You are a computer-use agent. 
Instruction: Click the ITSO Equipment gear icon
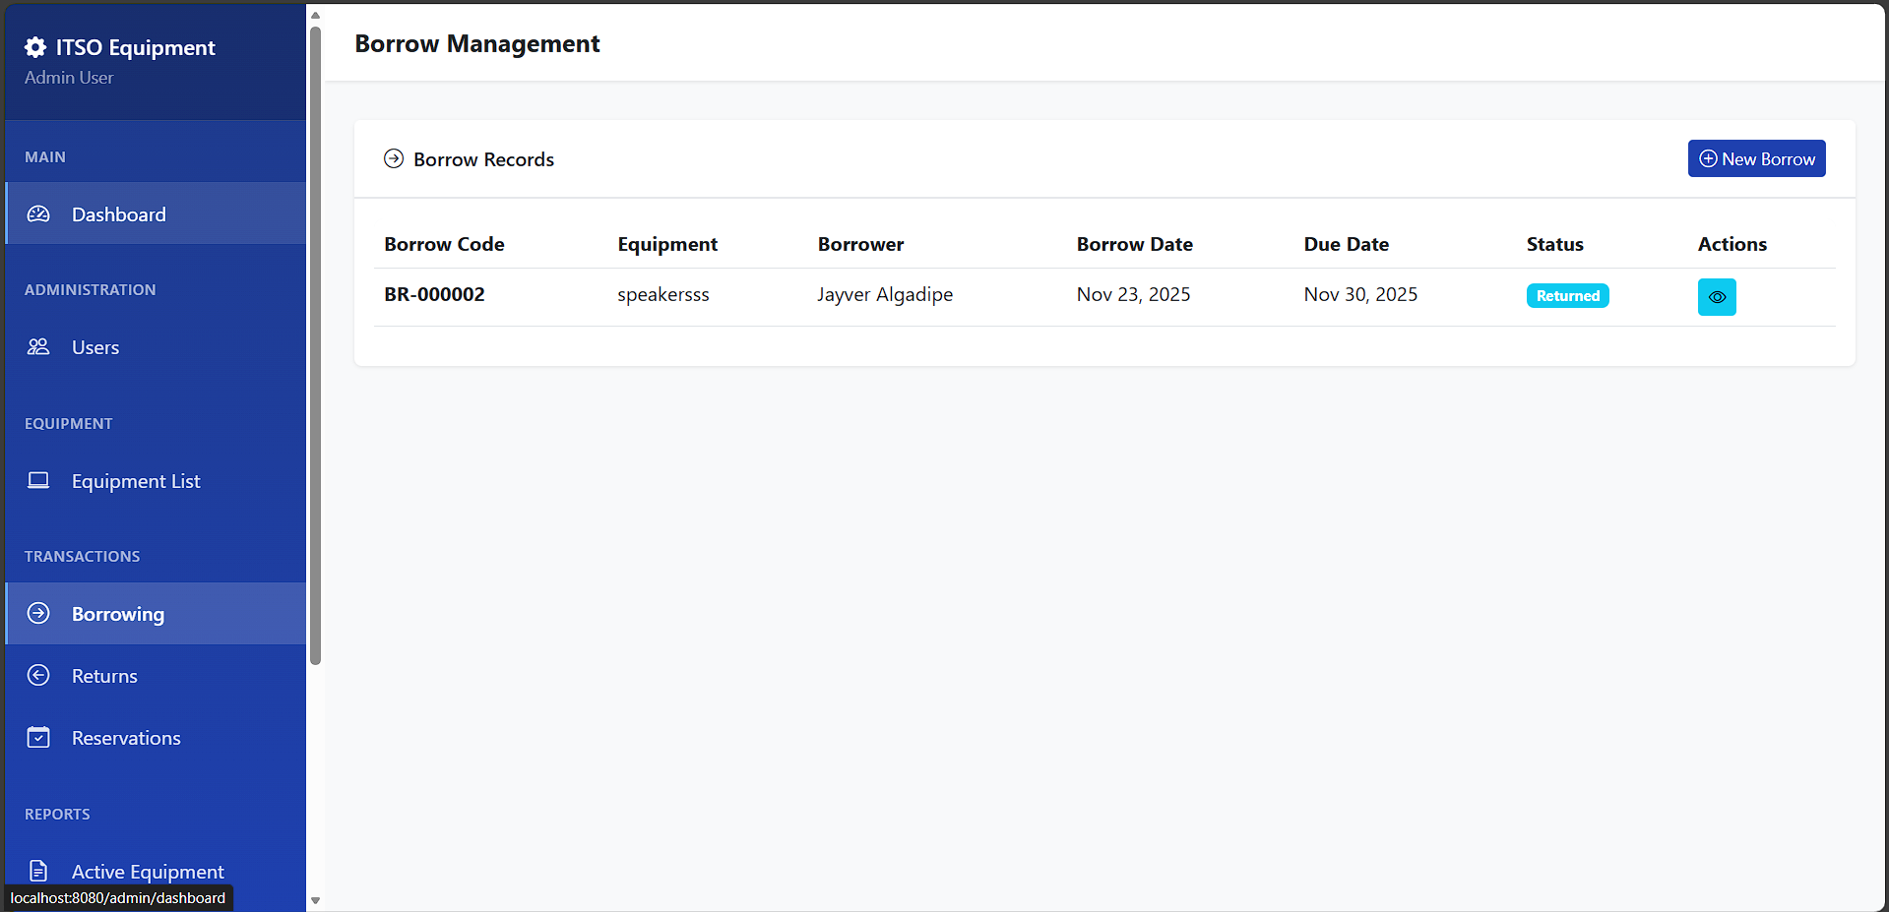(x=35, y=47)
